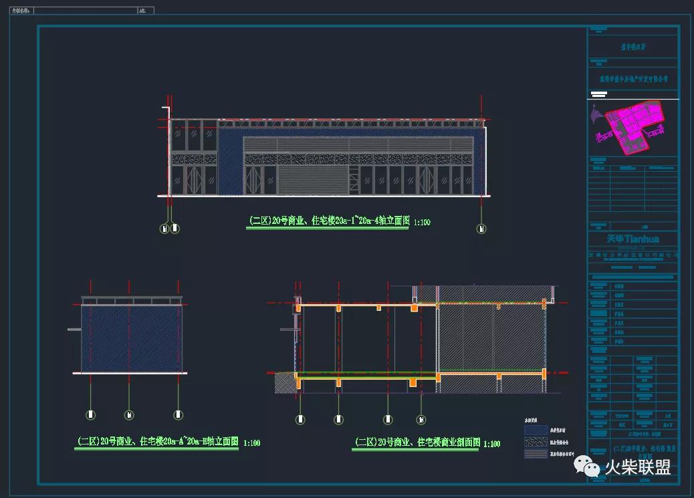Click the 1:100 scale label beside top elevation title
This screenshot has height=498, width=694.
(x=422, y=223)
